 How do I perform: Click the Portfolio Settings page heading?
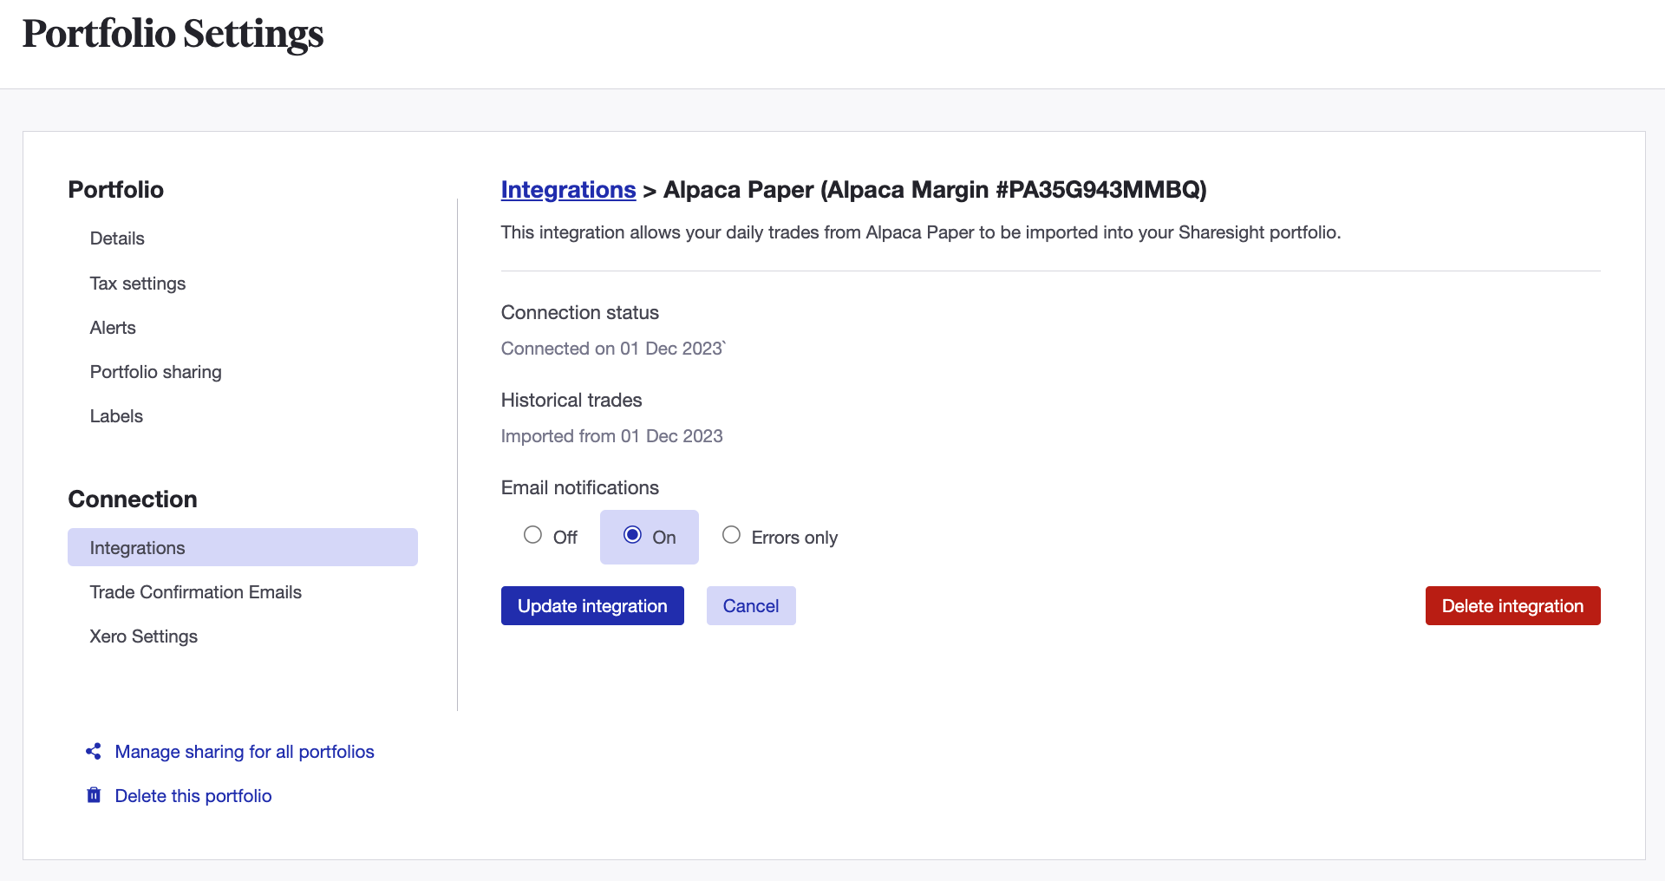point(173,34)
